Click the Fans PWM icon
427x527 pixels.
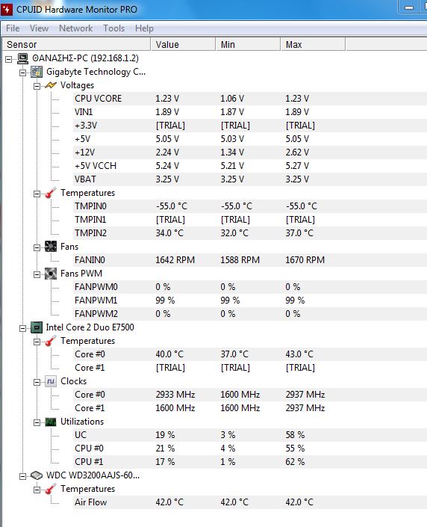pos(51,274)
